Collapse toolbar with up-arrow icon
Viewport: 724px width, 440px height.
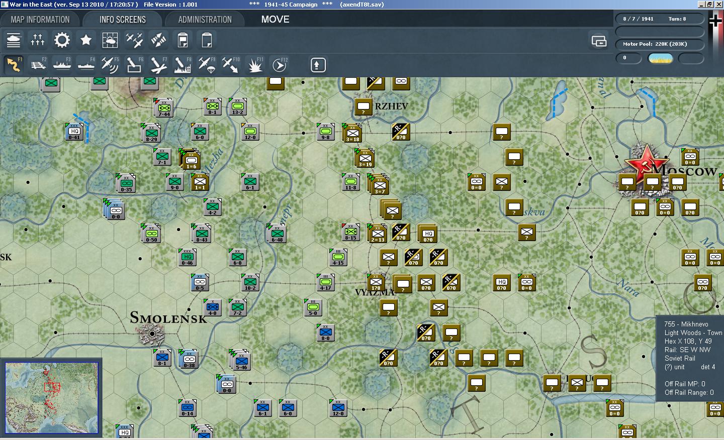(318, 65)
